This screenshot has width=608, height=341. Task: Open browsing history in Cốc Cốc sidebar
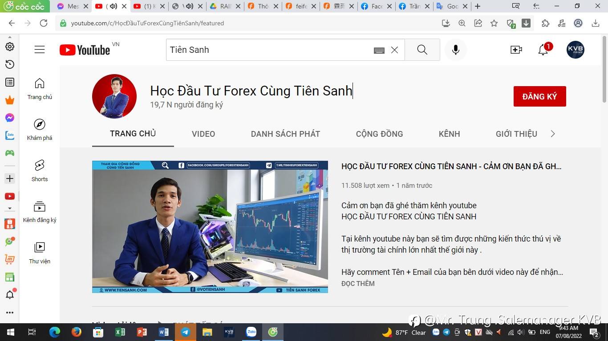[9, 64]
